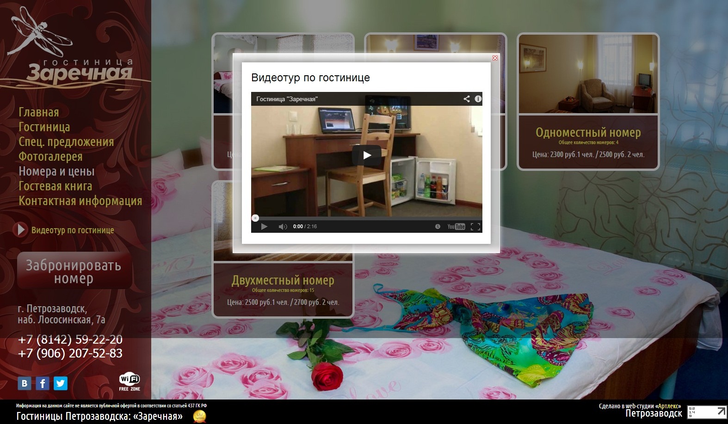Viewport: 728px width, 424px height.
Task: Open video on YouTube logo
Action: coord(456,226)
